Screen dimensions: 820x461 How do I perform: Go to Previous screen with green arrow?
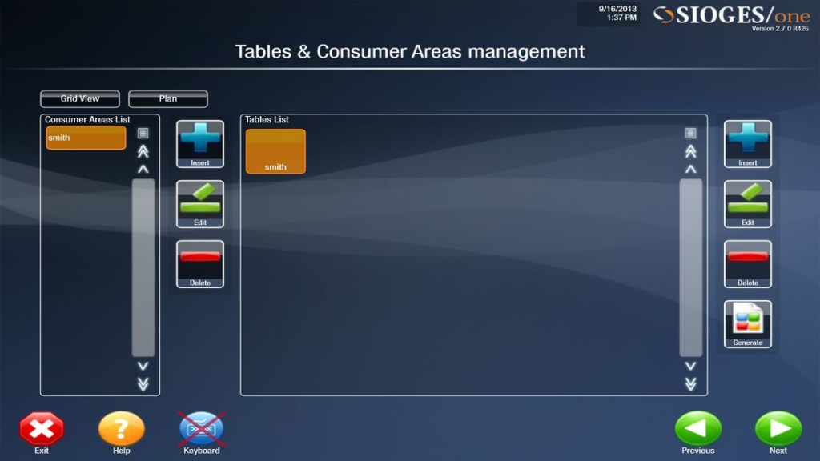[697, 429]
